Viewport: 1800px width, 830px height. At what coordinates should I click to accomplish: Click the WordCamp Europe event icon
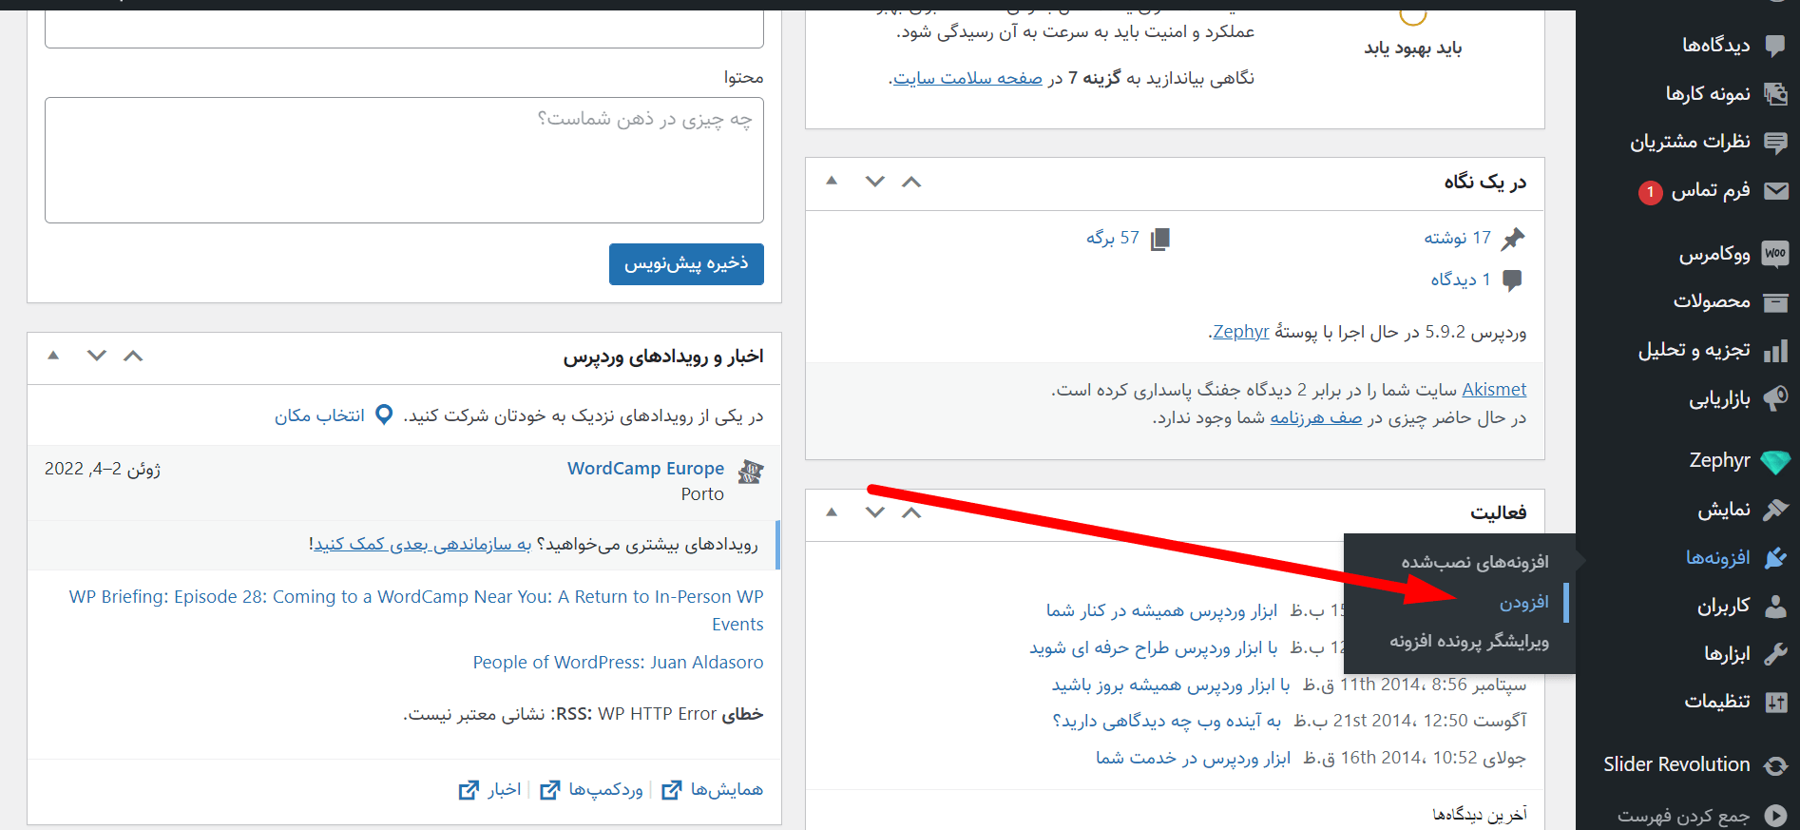click(x=751, y=471)
